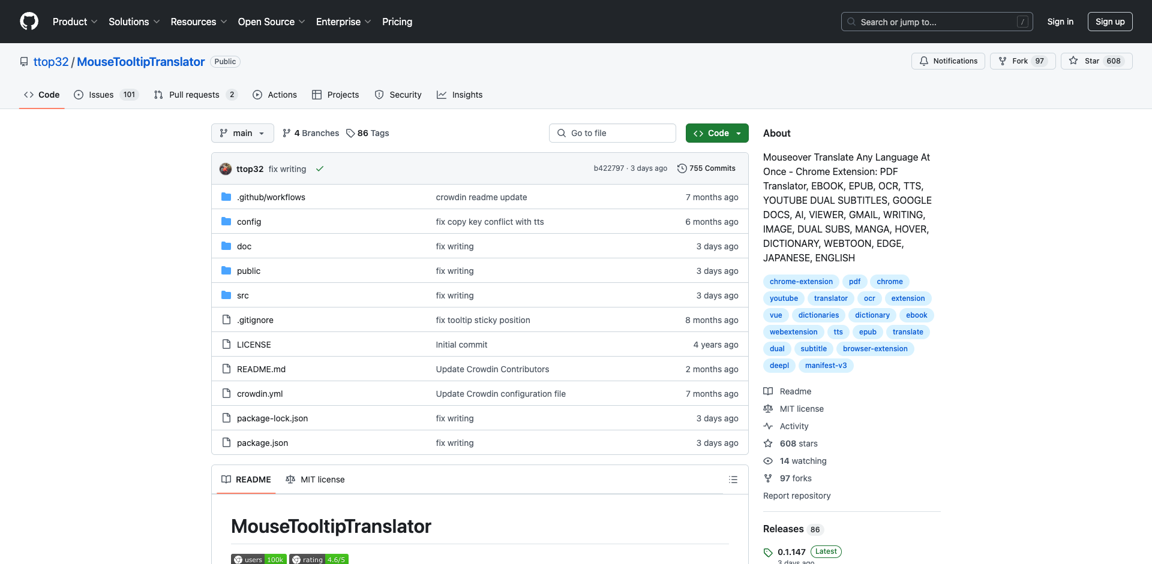The image size is (1152, 564).
Task: Click the package.json file icon
Action: [x=226, y=443]
